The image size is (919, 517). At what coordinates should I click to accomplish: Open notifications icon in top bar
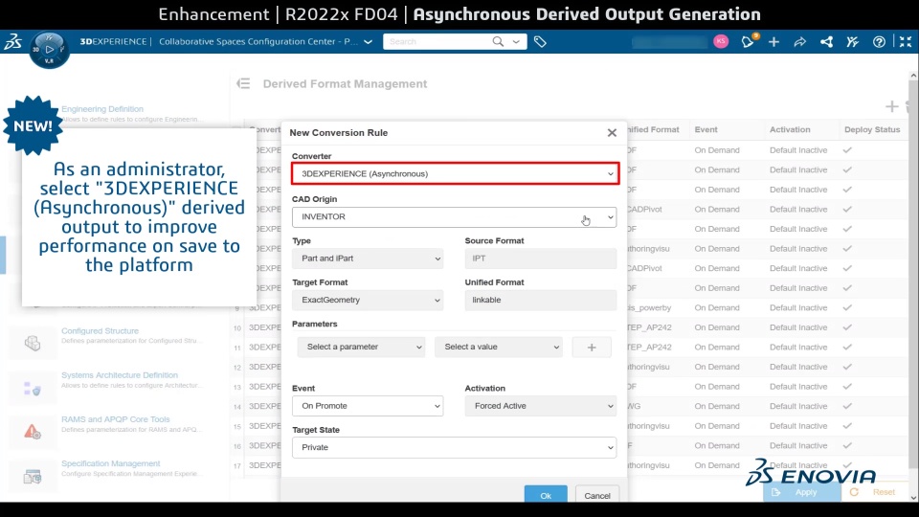click(748, 41)
